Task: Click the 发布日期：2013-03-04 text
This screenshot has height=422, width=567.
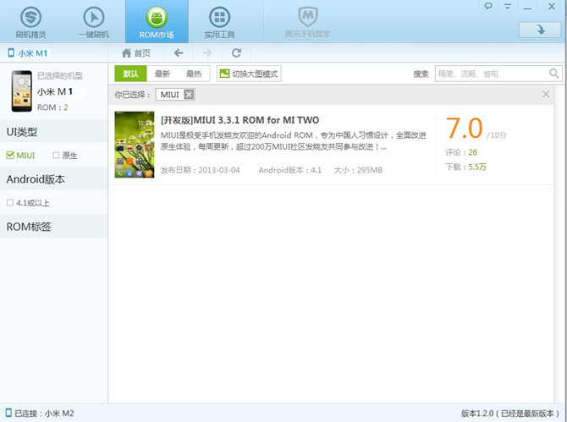Action: point(200,170)
